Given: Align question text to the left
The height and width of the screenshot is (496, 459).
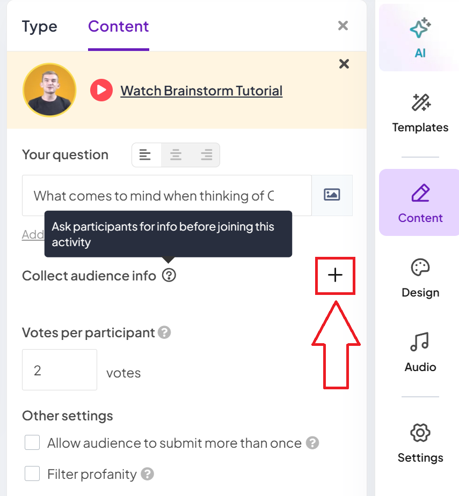Looking at the screenshot, I should click(145, 154).
